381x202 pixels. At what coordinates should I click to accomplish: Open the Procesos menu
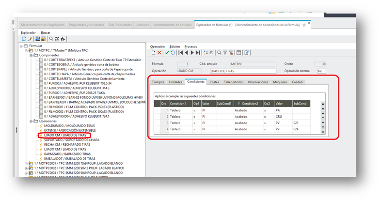click(191, 47)
